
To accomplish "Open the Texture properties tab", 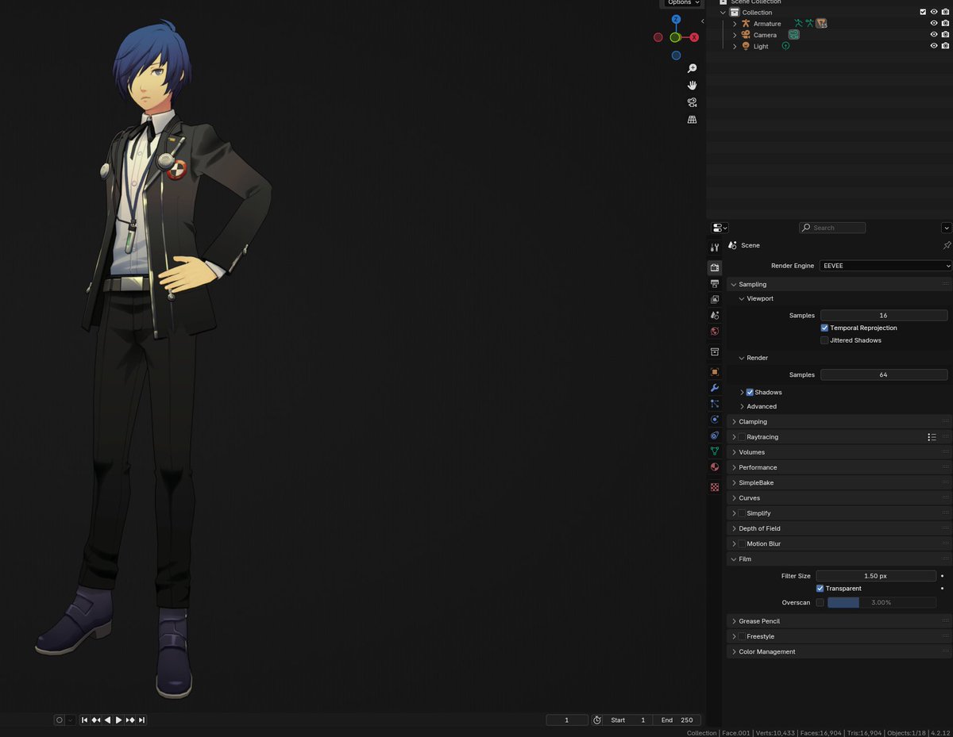I will tap(715, 487).
